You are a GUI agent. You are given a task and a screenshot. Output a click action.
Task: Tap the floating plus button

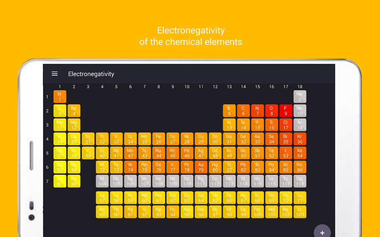point(322,233)
